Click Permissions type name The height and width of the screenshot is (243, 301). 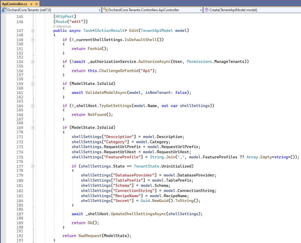pos(199,62)
